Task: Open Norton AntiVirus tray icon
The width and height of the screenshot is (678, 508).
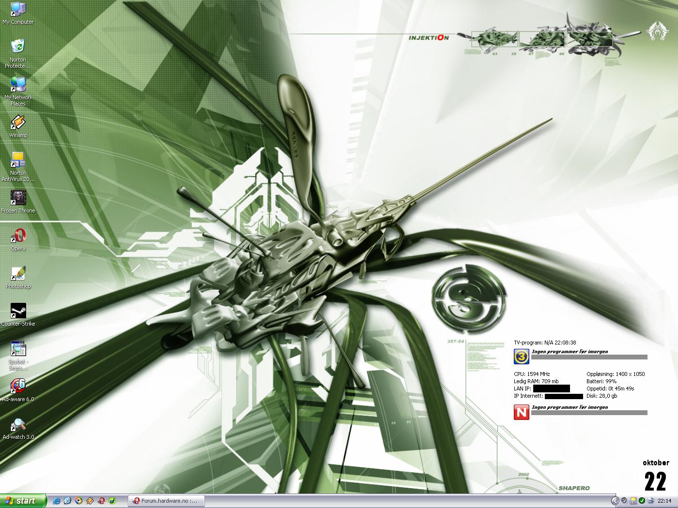Action: [633, 501]
